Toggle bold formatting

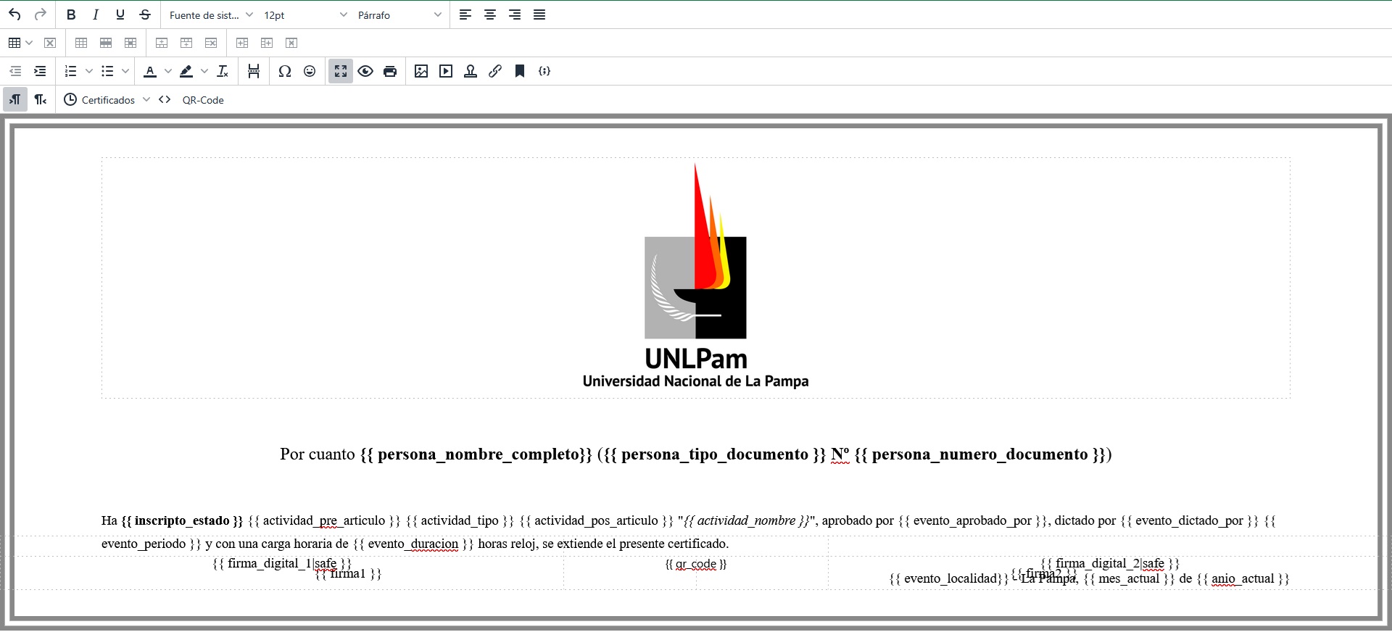(x=71, y=14)
